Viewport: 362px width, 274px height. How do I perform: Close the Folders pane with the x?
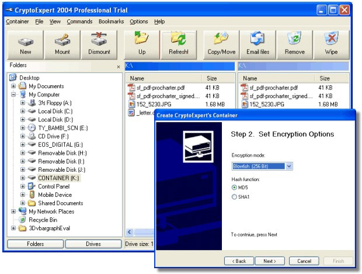[119, 67]
